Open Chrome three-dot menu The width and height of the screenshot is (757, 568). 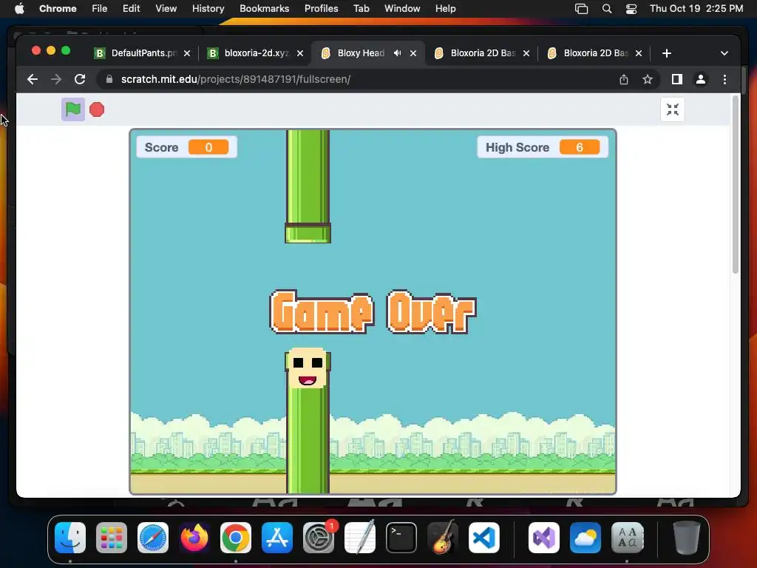coord(724,79)
